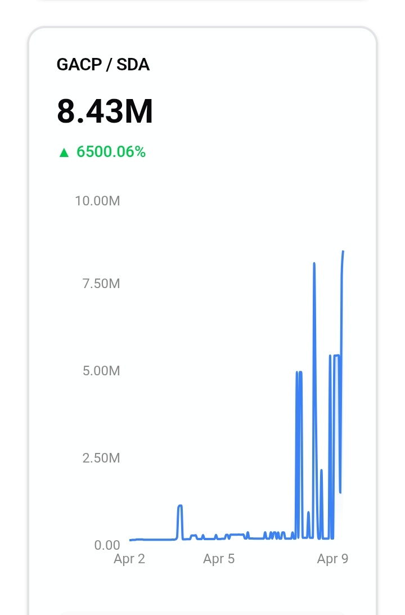Click the 0.00 y-axis label
Image resolution: width=405 pixels, height=615 pixels.
pyautogui.click(x=107, y=545)
